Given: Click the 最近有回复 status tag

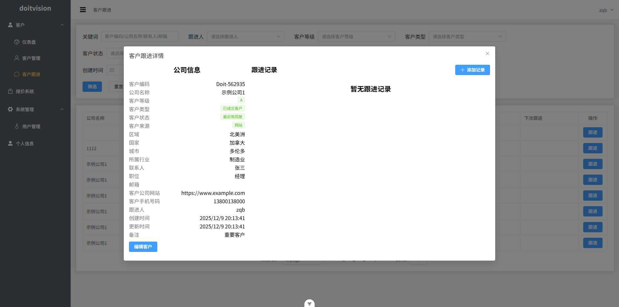Looking at the screenshot, I should 232,117.
